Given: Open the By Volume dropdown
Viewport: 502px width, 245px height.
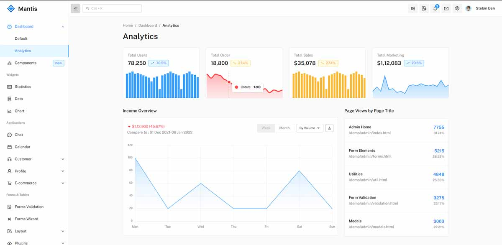Looking at the screenshot, I should 309,128.
